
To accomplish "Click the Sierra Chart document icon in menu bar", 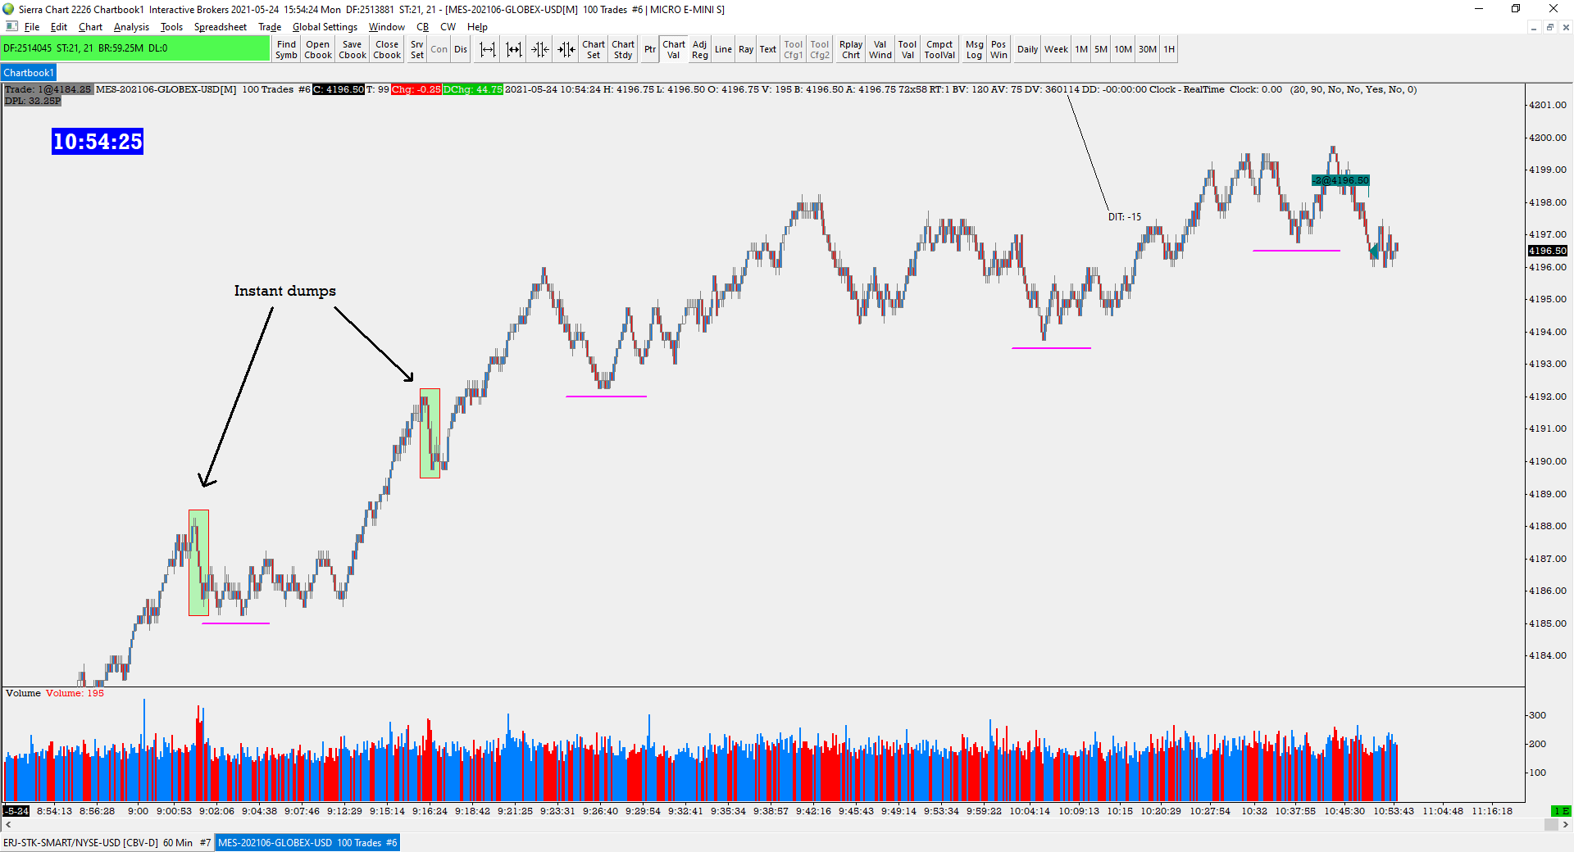I will [x=11, y=26].
